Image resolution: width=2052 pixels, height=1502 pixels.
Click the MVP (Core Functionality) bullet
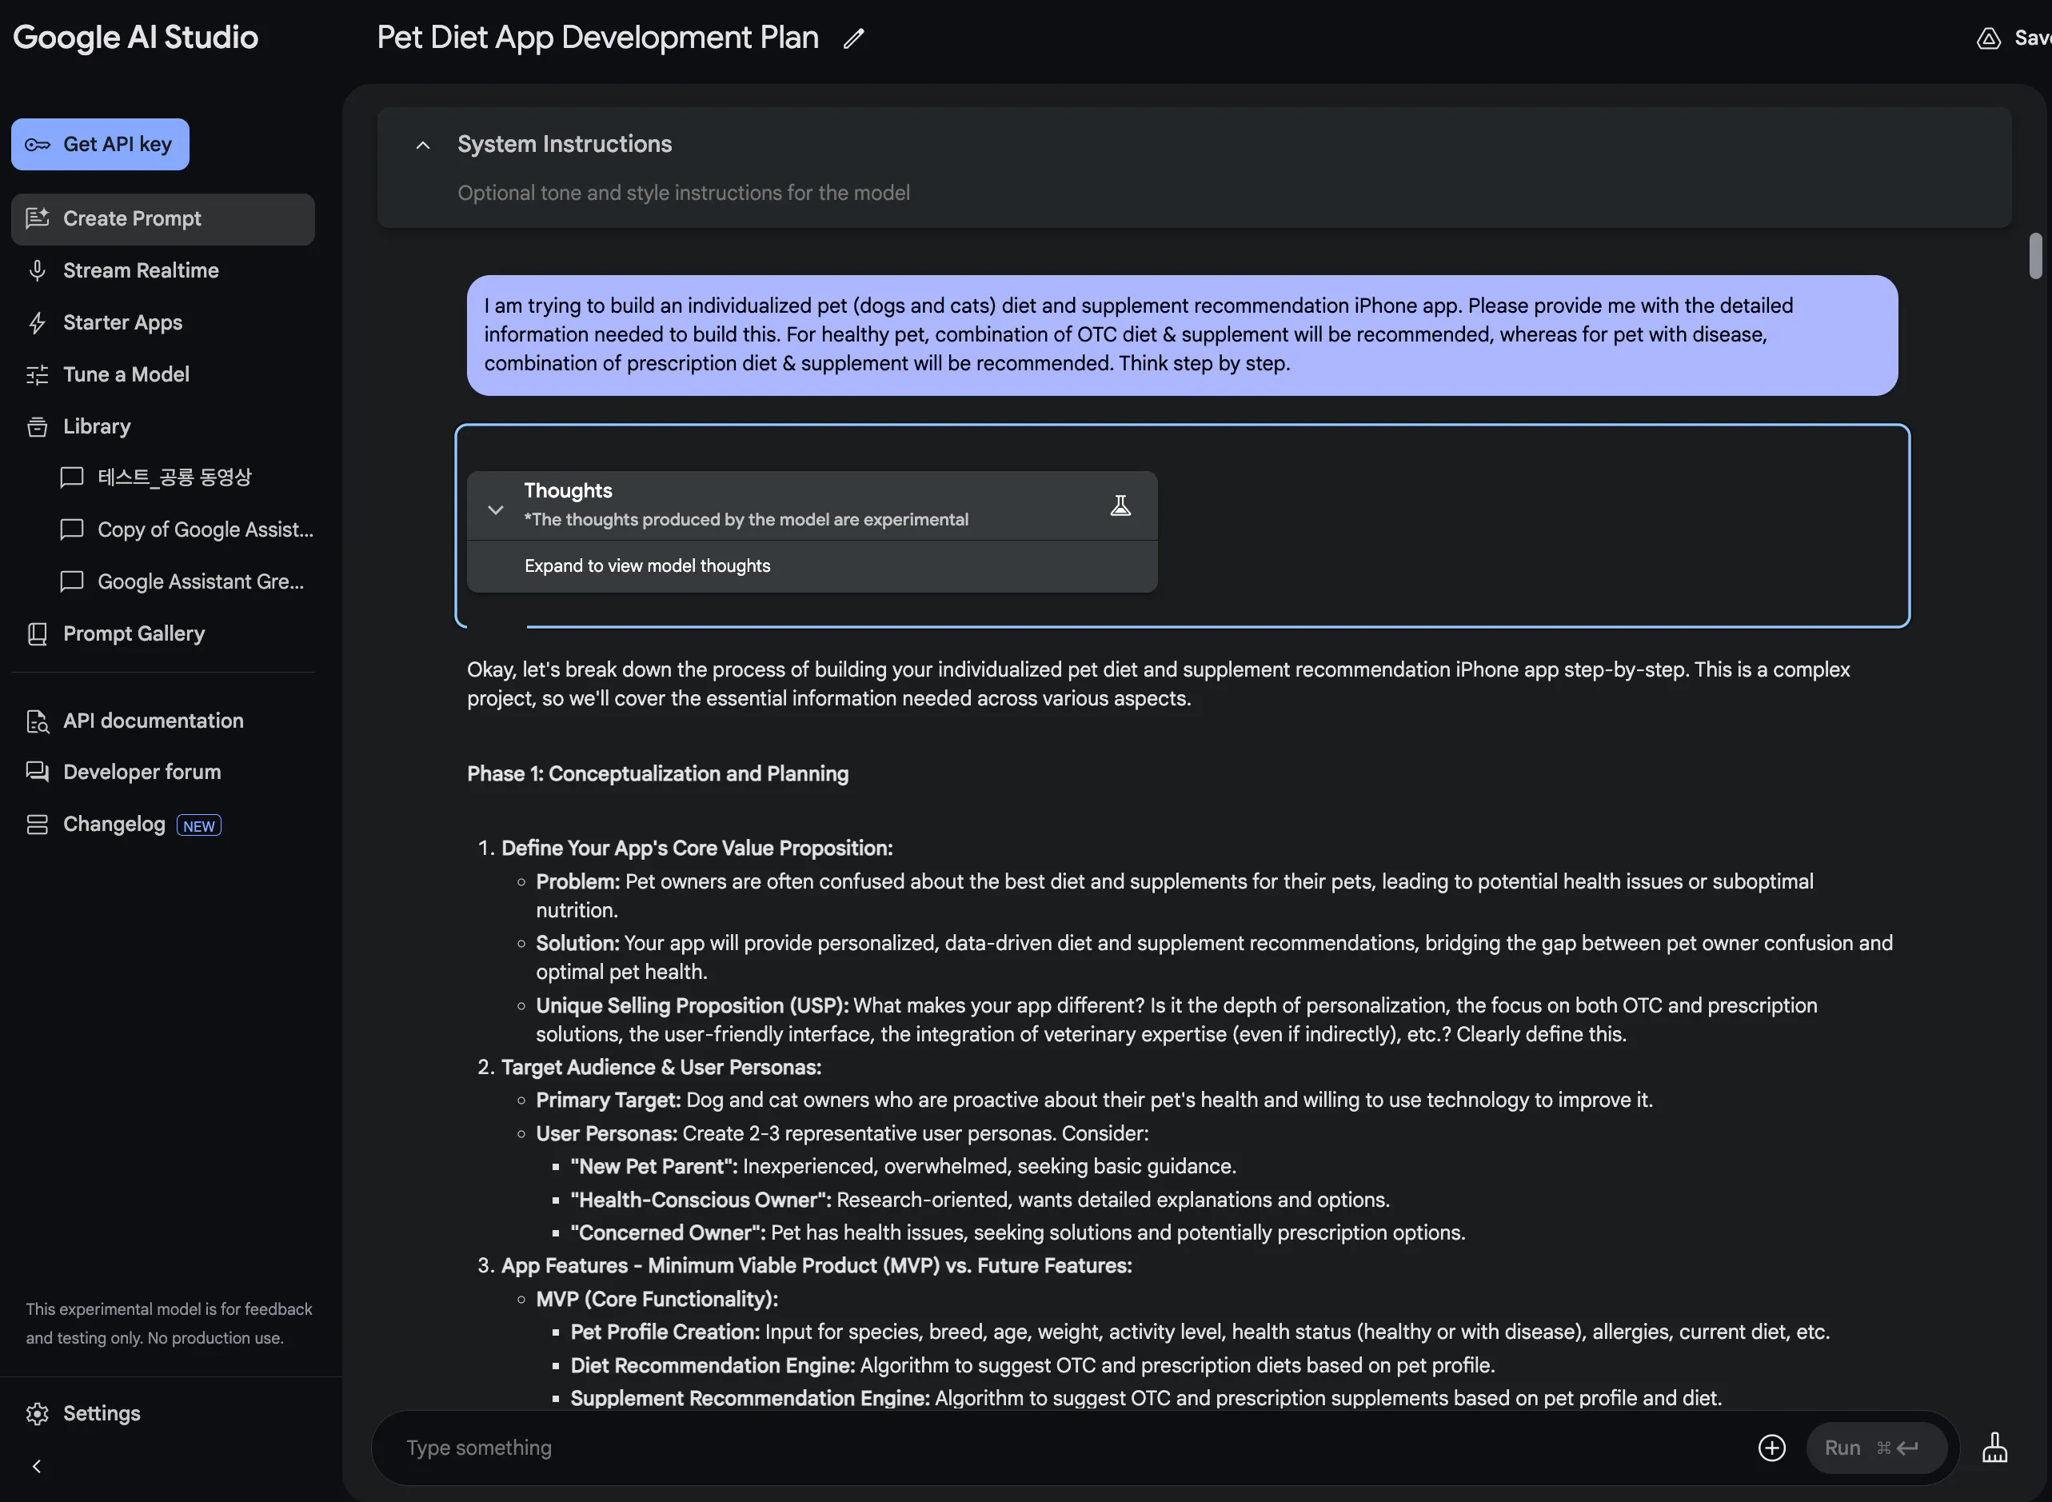tap(657, 1299)
